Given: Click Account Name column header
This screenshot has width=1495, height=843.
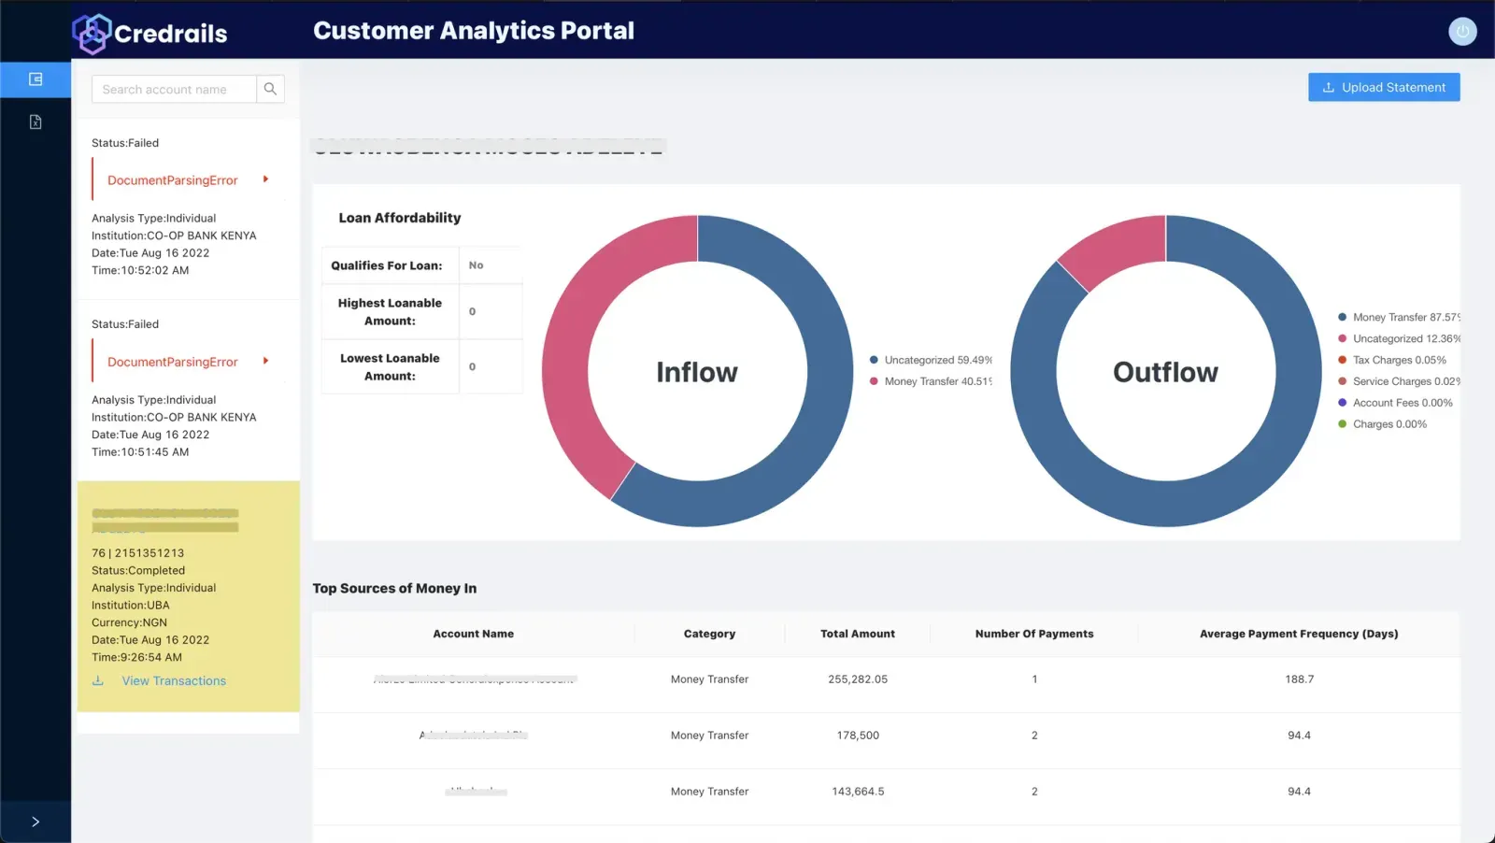Looking at the screenshot, I should 474,634.
